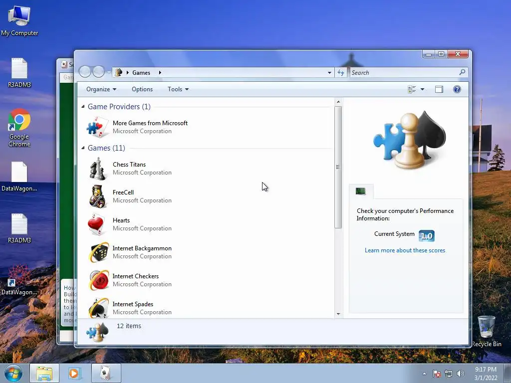Viewport: 511px width, 383px height.
Task: Select the 'Internet Spades' entry text
Action: 133,304
